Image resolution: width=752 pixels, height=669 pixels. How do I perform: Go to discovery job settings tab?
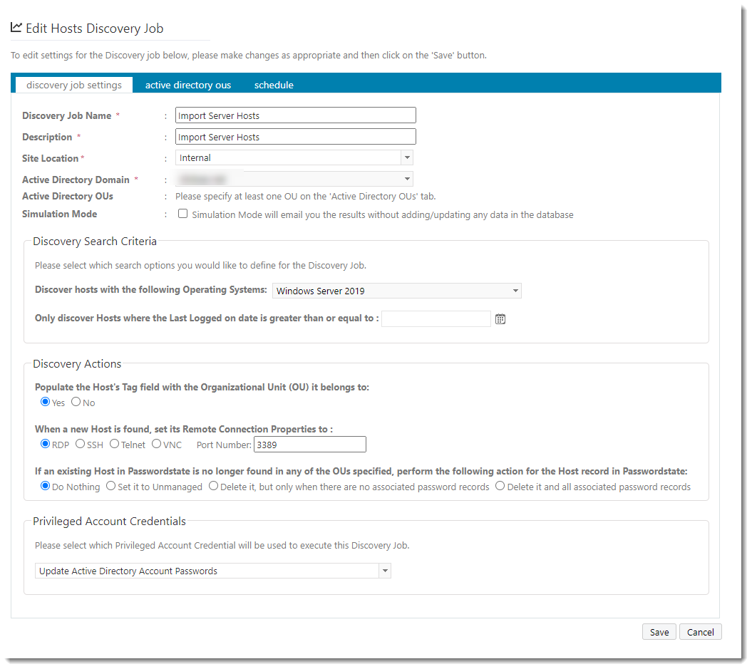tap(73, 85)
